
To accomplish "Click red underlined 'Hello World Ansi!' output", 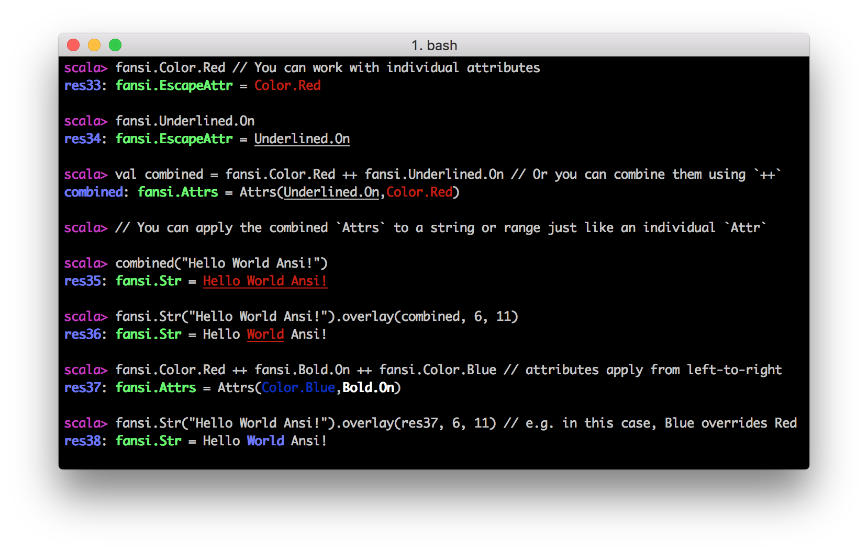I will point(265,281).
